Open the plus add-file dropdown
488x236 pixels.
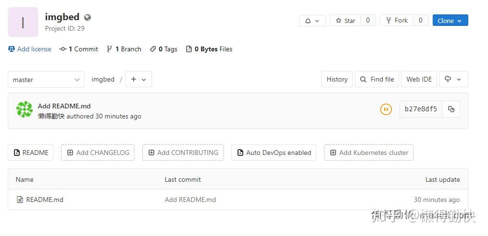coord(138,80)
